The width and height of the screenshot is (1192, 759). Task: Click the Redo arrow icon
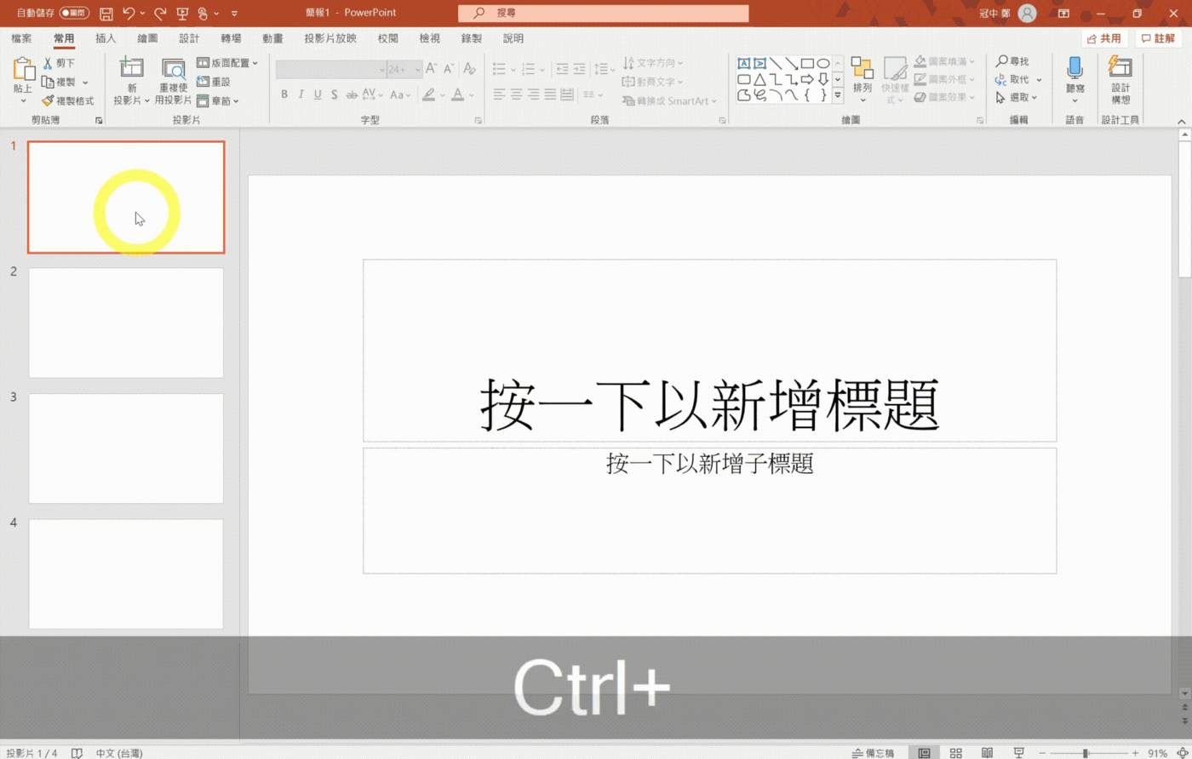click(160, 14)
